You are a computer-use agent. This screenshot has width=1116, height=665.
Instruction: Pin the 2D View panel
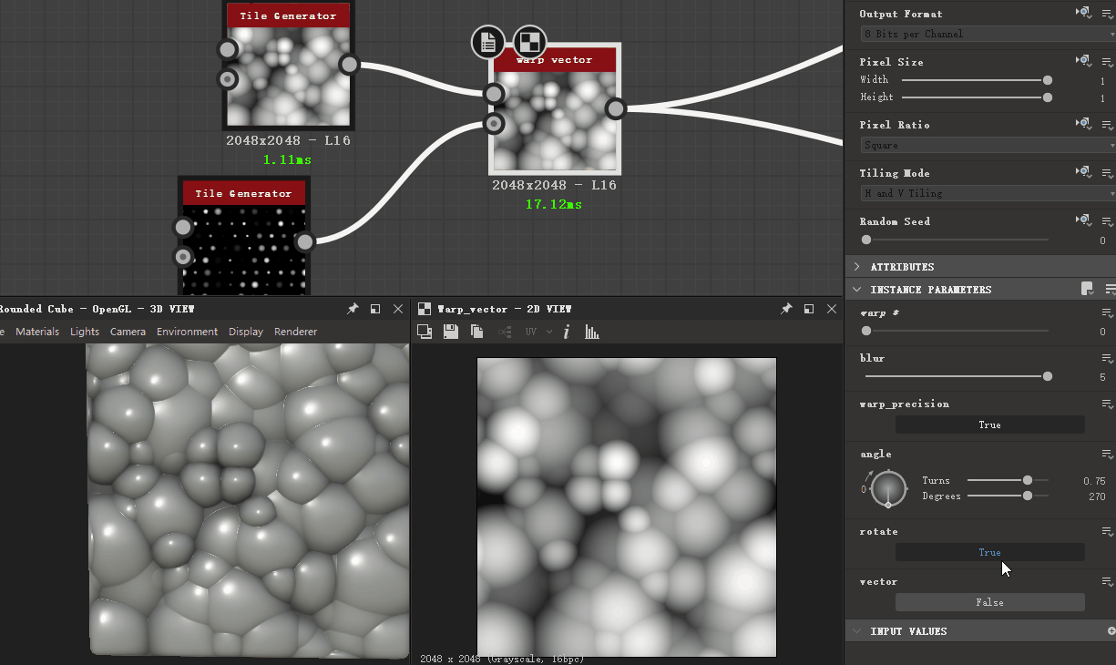tap(786, 310)
